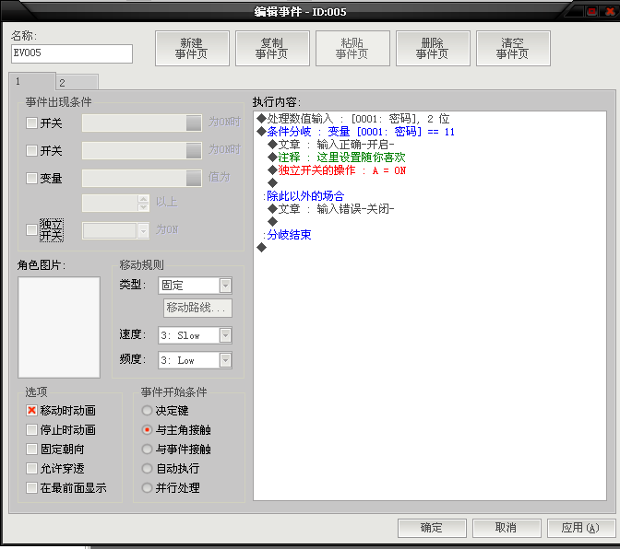Viewport: 620px width, 549px height.
Task: Click the 粘贴事件页 button
Action: point(352,48)
